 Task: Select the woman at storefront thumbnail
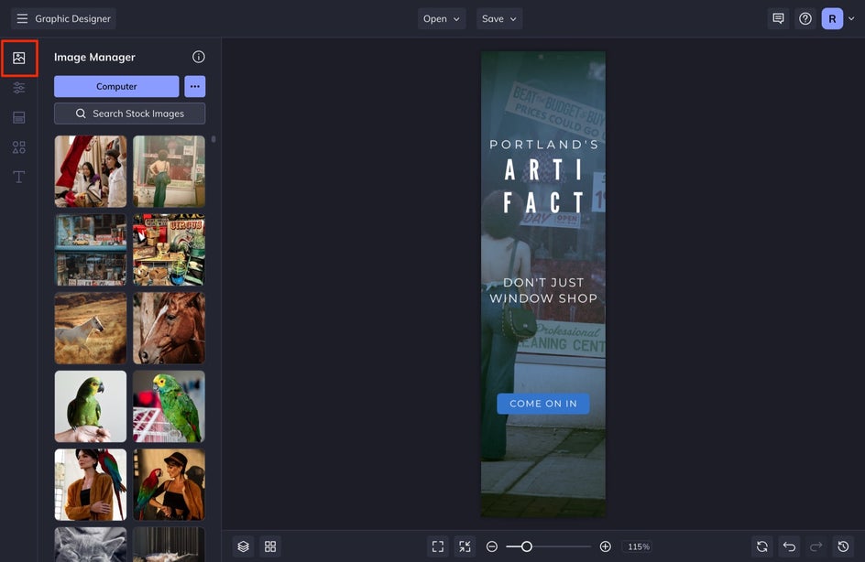[169, 171]
